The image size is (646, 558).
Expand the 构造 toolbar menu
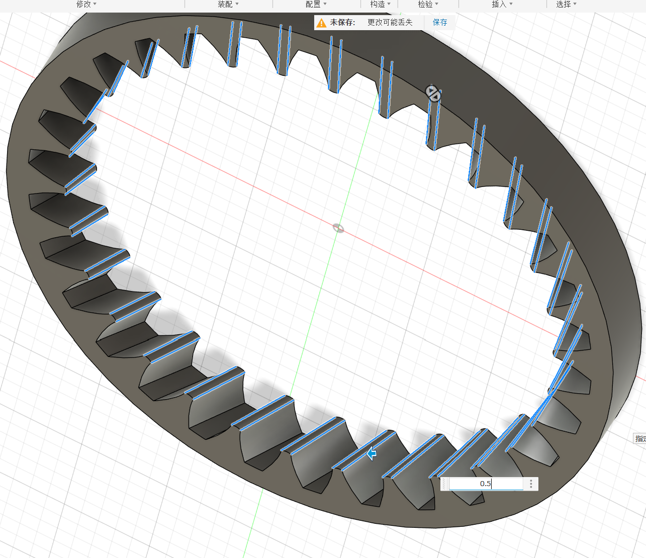click(x=381, y=4)
